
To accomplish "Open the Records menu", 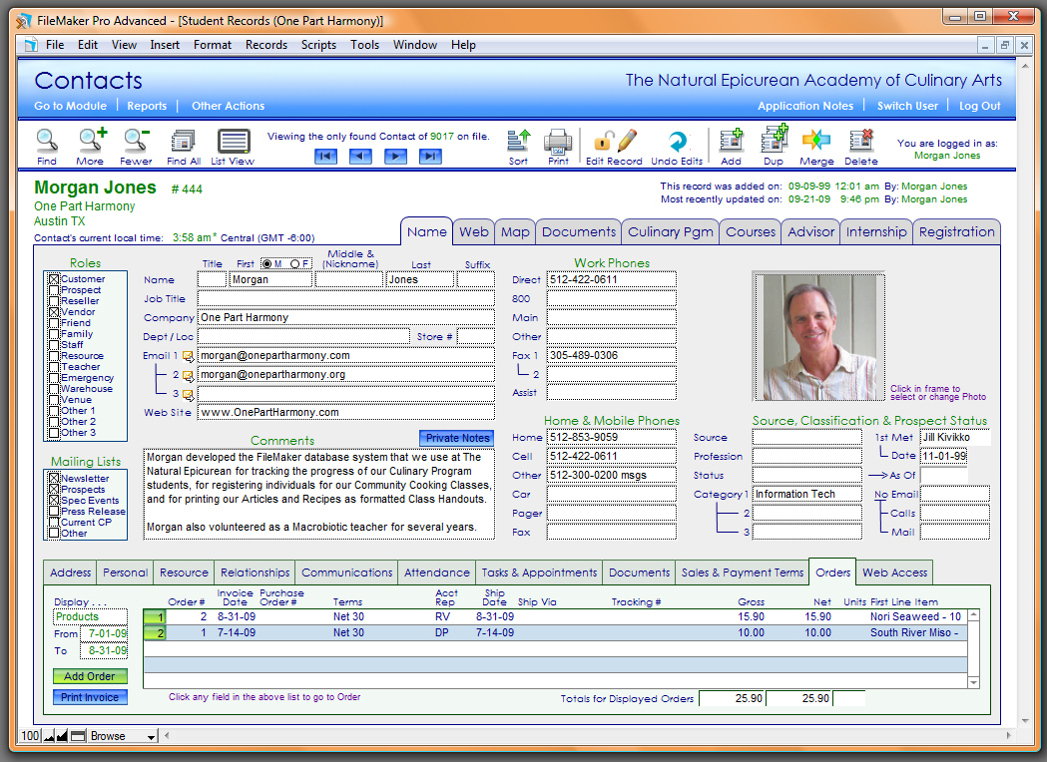I will tap(266, 45).
